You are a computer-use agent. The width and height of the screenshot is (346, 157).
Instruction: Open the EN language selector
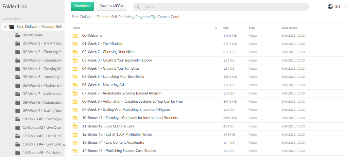(x=338, y=6)
